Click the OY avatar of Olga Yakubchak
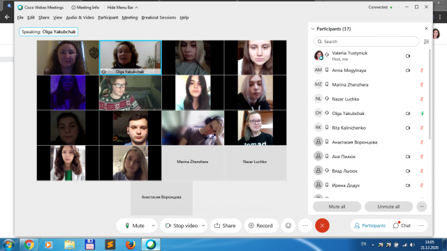447x251 pixels. click(318, 113)
